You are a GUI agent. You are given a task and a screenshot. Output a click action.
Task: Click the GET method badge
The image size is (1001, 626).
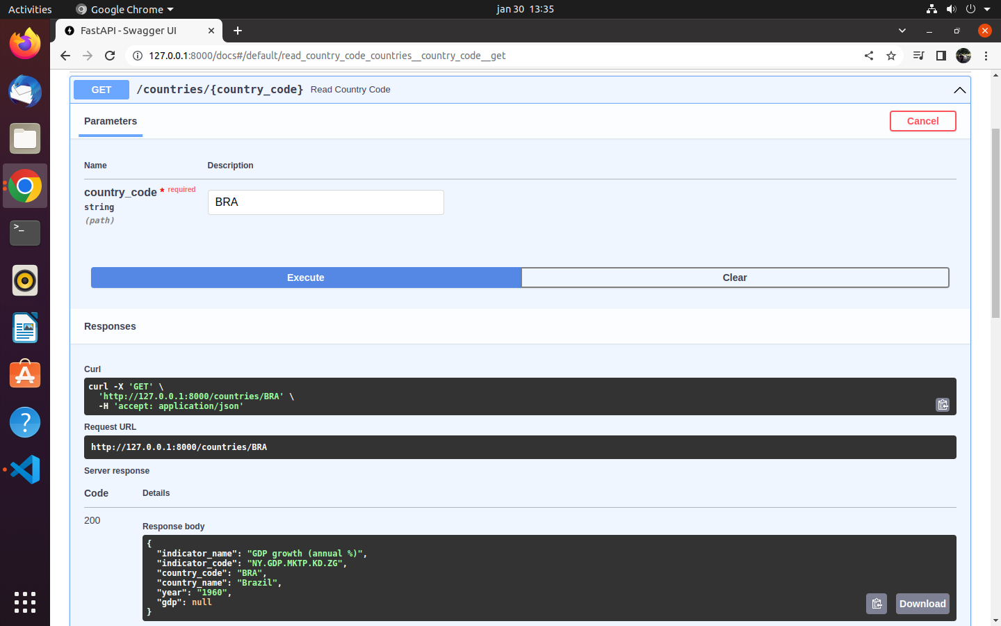coord(101,90)
